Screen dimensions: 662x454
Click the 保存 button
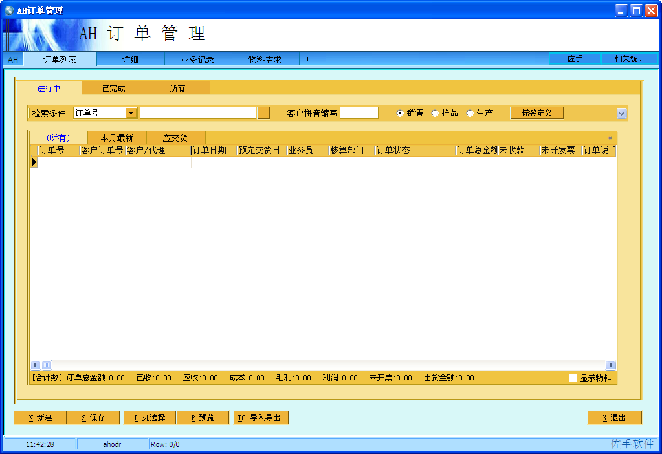pos(93,418)
